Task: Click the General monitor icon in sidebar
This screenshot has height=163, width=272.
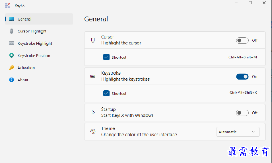Action: (x=12, y=19)
